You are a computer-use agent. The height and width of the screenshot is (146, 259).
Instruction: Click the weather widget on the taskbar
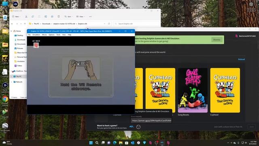click(7, 143)
